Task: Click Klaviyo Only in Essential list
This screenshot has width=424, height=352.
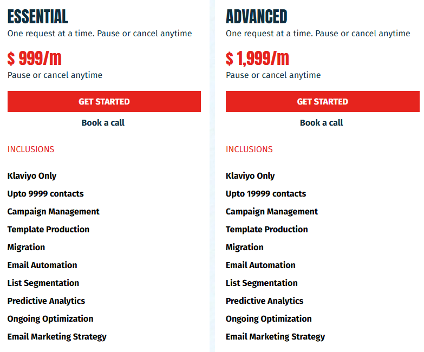Action: 32,176
